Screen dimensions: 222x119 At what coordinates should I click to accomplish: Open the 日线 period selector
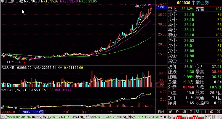pyautogui.click(x=161, y=112)
